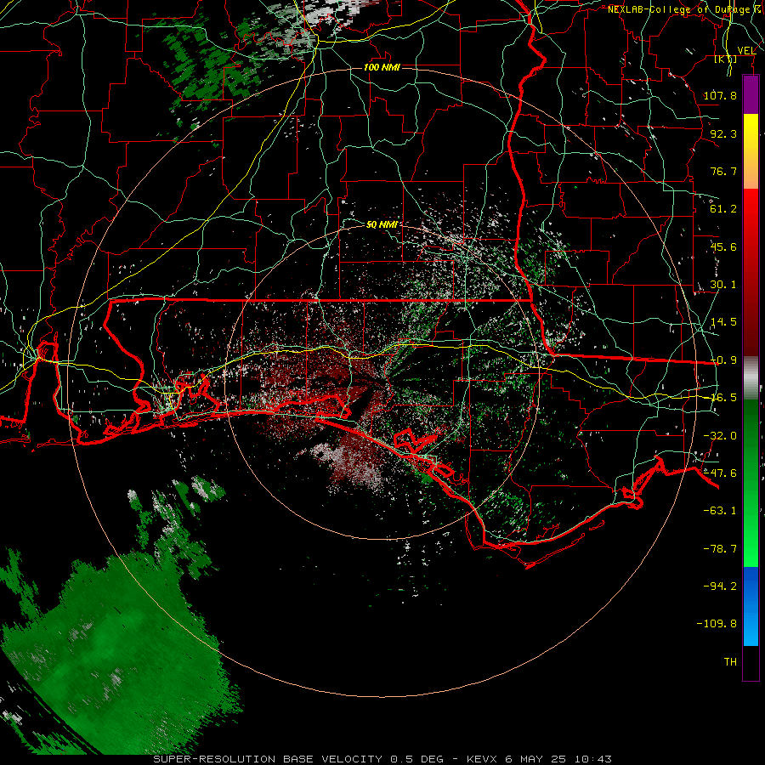Viewport: 765px width, 765px height.
Task: Click the -32.0 value on velocity scale
Action: 720,436
